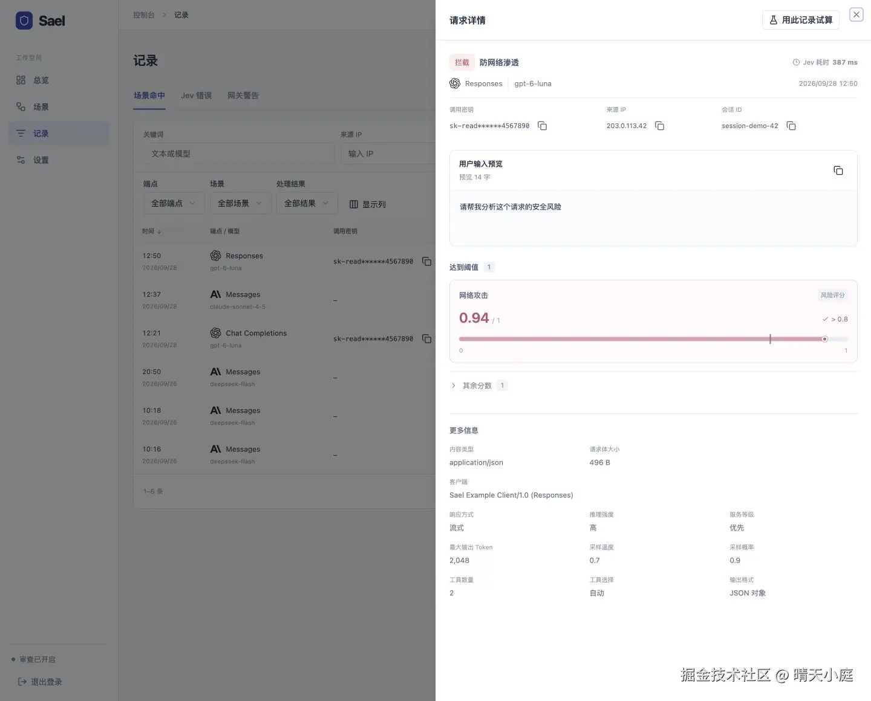The height and width of the screenshot is (701, 871).
Task: Click the OpenAI icon beside Chat Completions
Action: (215, 333)
